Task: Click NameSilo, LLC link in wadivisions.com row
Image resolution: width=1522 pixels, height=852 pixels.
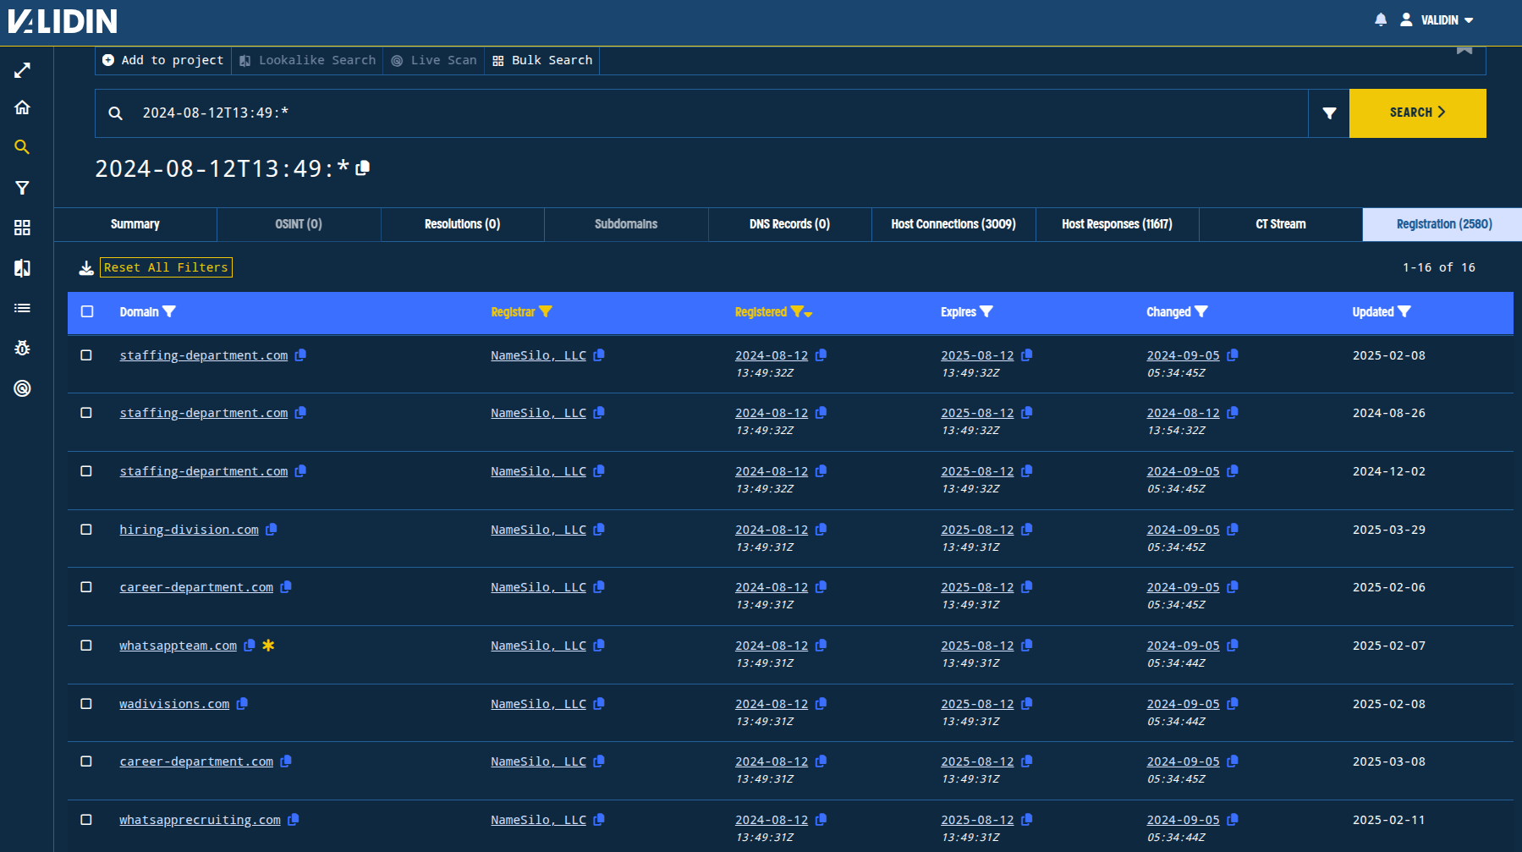Action: pyautogui.click(x=538, y=704)
